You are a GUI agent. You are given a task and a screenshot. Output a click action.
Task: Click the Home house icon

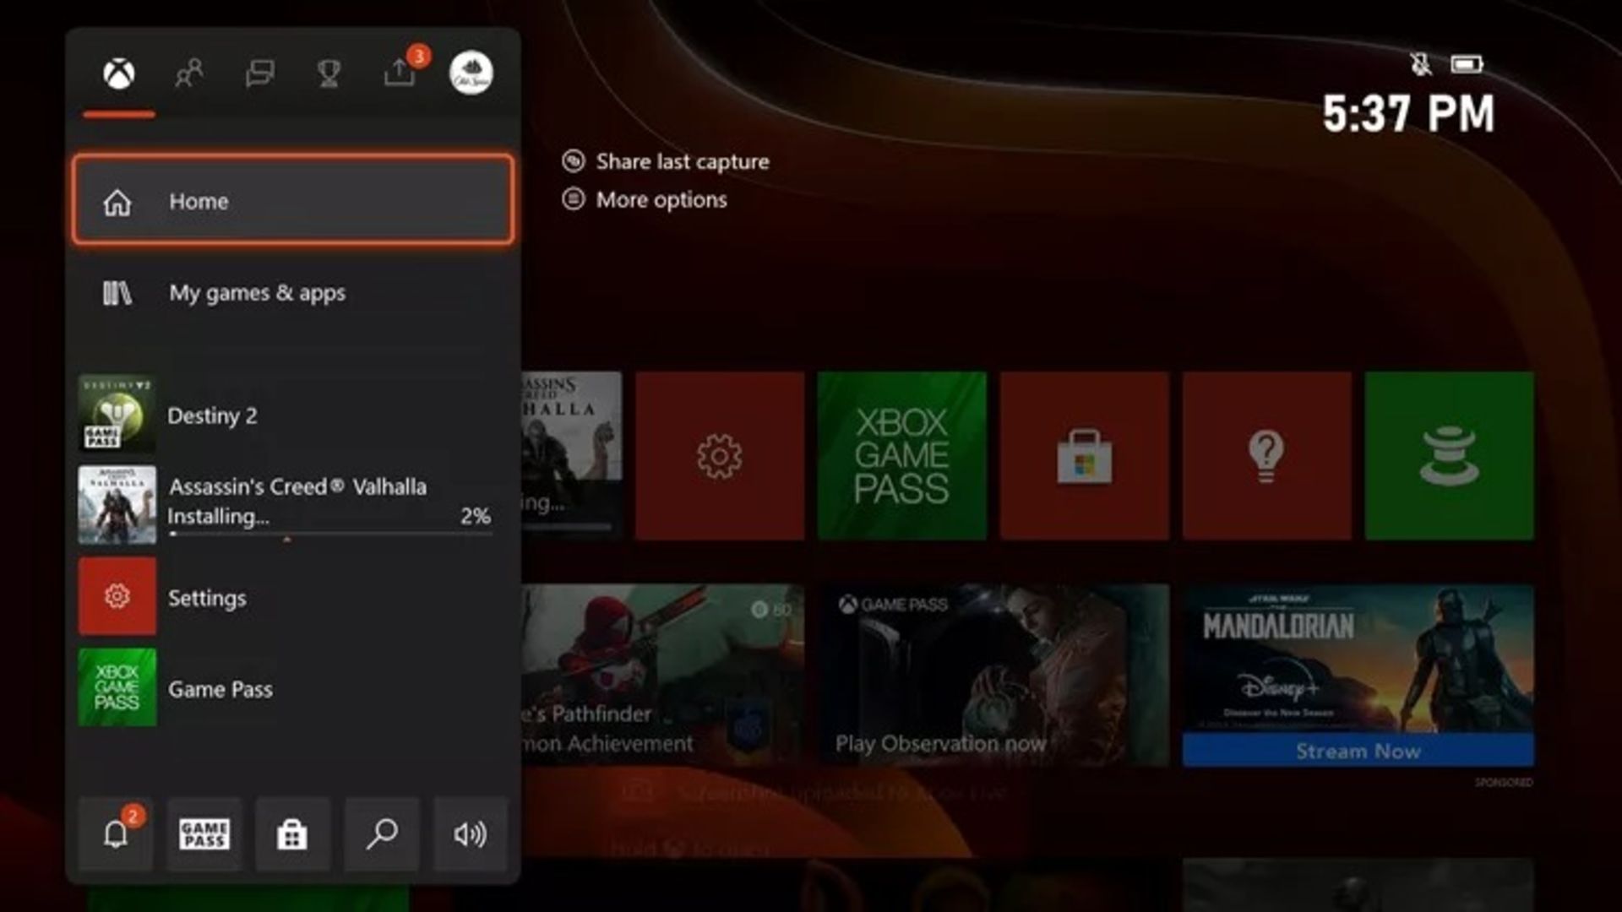pos(117,202)
